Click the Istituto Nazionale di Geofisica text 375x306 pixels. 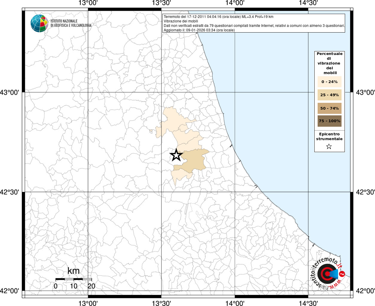pyautogui.click(x=71, y=23)
